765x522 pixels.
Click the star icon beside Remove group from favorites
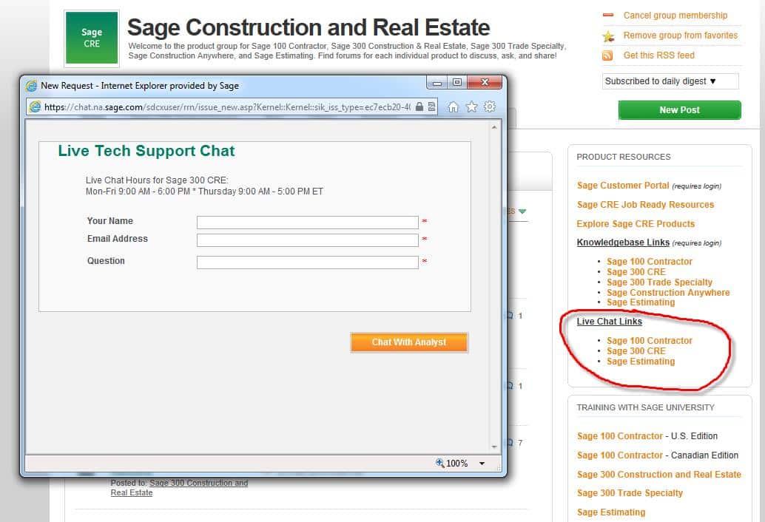608,36
